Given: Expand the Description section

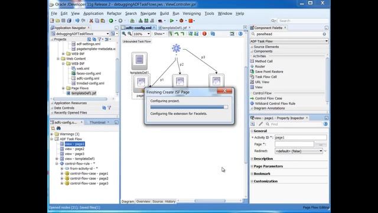Looking at the screenshot, I should (x=252, y=159).
